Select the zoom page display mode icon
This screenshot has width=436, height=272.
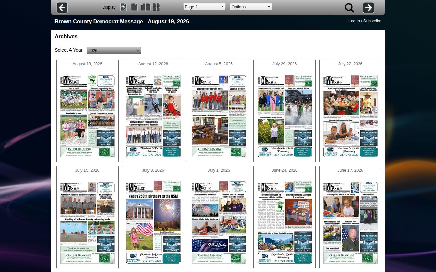(x=123, y=7)
